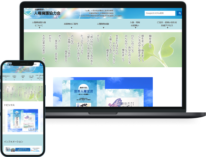Click the phone's トピックス slider image
The height and width of the screenshot is (157, 206).
point(22,121)
